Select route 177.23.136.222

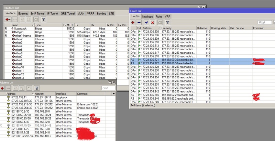(202, 63)
